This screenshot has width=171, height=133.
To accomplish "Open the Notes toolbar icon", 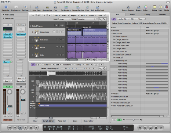I will [x=154, y=7].
